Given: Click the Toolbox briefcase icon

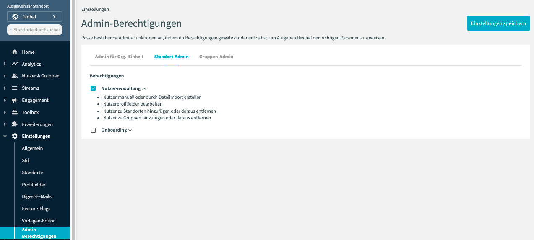Looking at the screenshot, I should (x=15, y=112).
